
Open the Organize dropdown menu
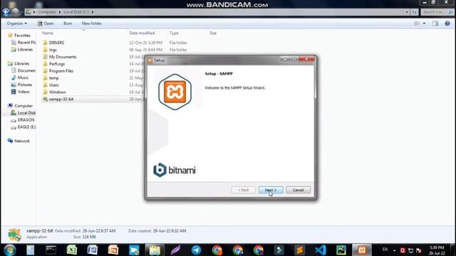tap(17, 23)
